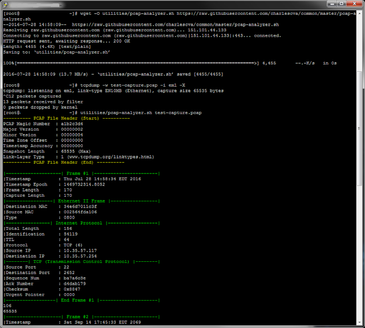Click the 'Frame #2' header label

[x=78, y=317]
